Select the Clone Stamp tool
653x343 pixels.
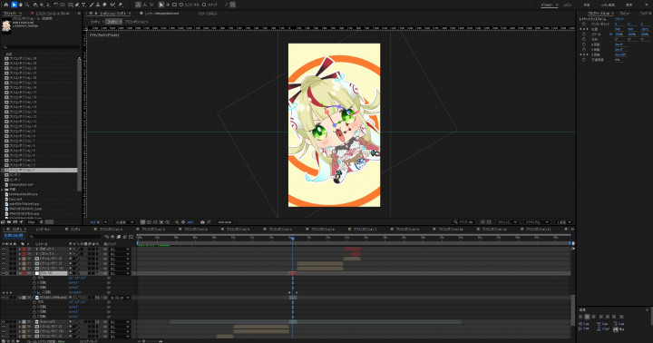click(x=98, y=5)
